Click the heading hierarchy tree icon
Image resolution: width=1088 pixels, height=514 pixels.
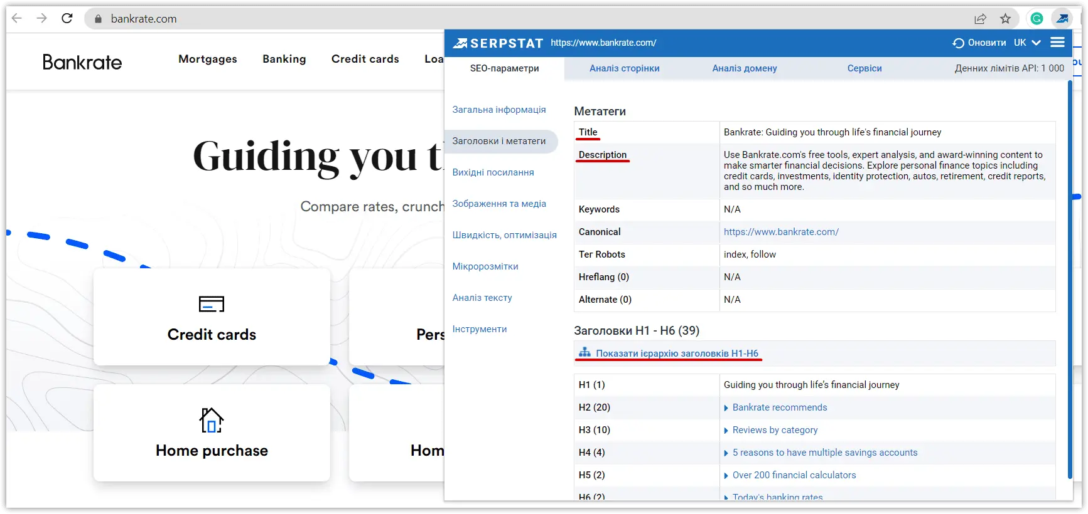tap(584, 352)
